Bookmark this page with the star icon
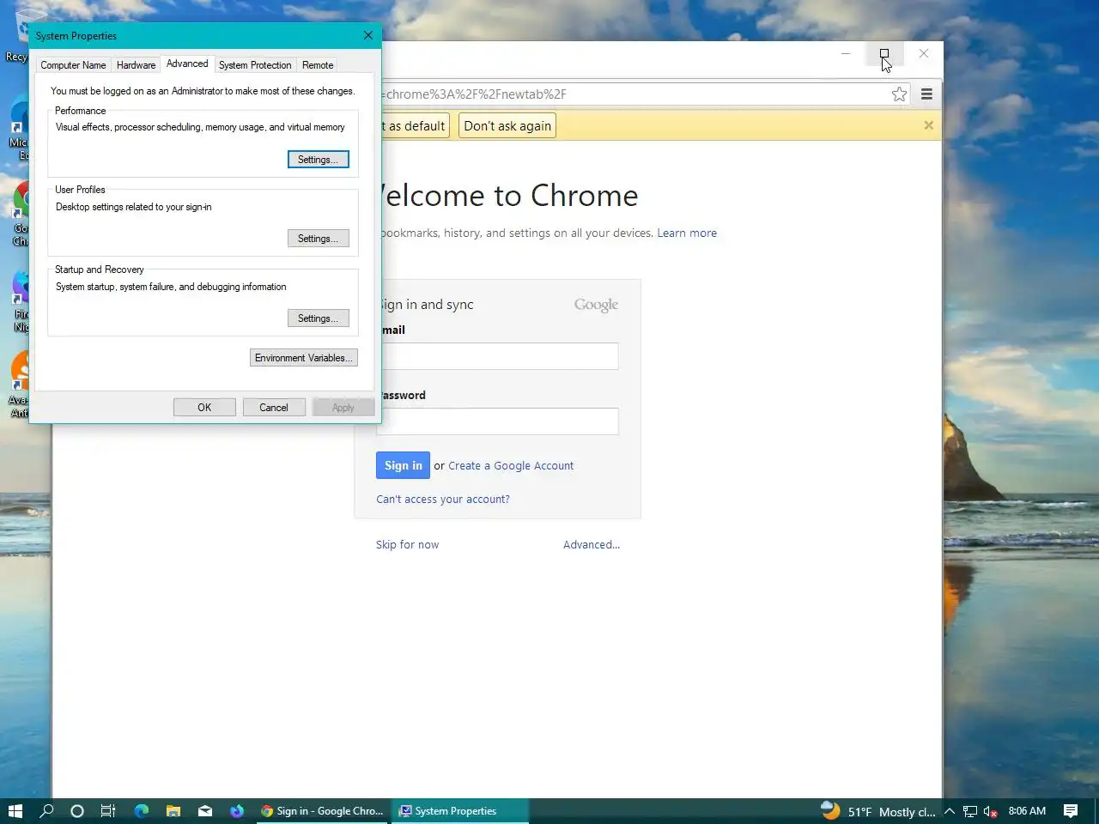 (899, 94)
